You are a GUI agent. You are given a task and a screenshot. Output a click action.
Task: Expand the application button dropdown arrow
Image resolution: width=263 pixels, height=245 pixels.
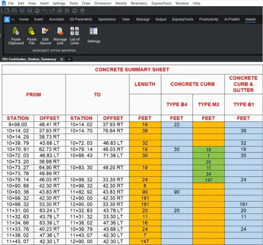click(x=13, y=19)
